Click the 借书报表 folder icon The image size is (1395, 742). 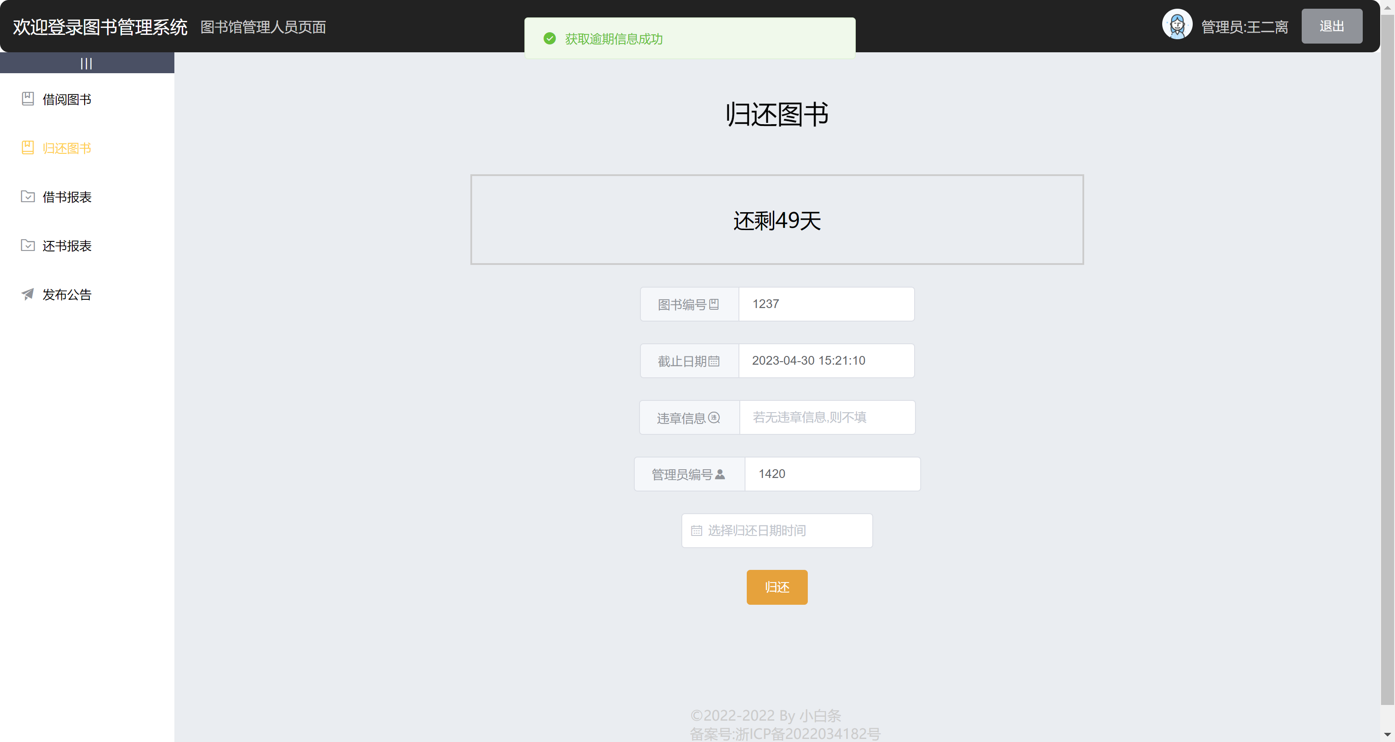click(27, 197)
